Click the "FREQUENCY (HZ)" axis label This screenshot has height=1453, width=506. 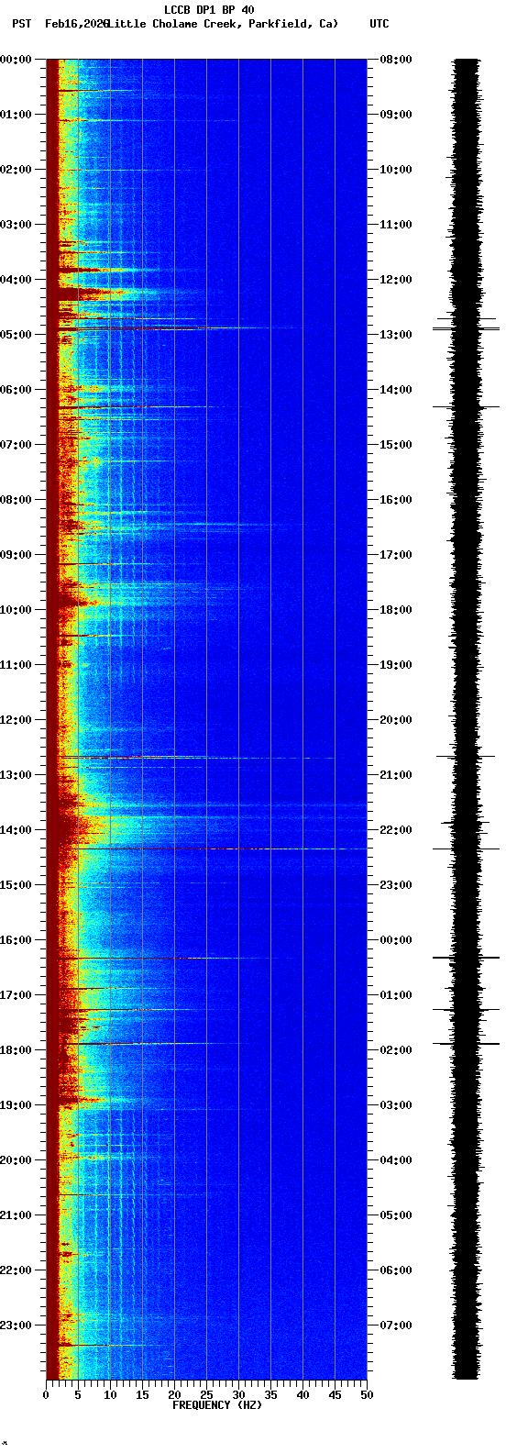pyautogui.click(x=217, y=1405)
